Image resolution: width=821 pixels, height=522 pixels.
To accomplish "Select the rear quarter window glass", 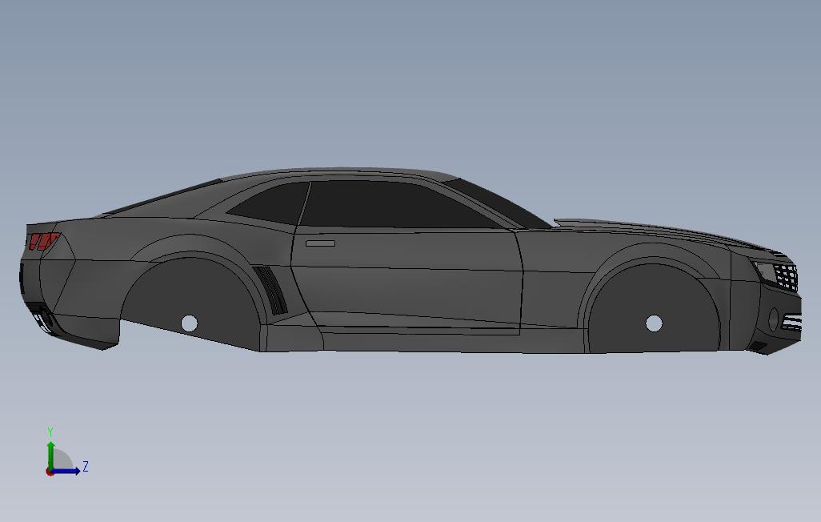I will point(270,203).
